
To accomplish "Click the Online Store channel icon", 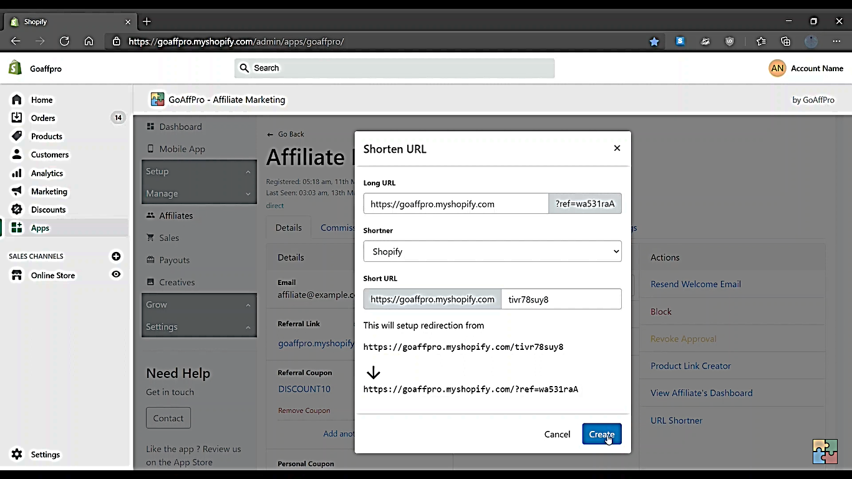I will click(17, 275).
